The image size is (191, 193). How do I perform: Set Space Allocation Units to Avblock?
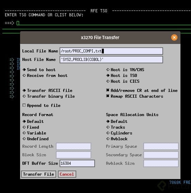click(117, 139)
